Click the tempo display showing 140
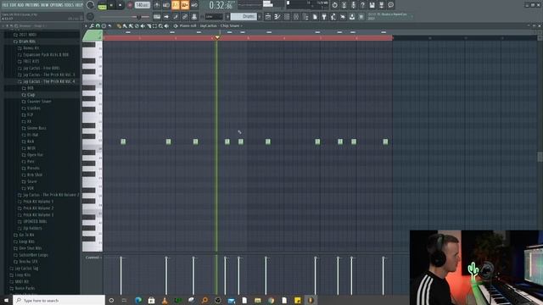 (x=142, y=5)
